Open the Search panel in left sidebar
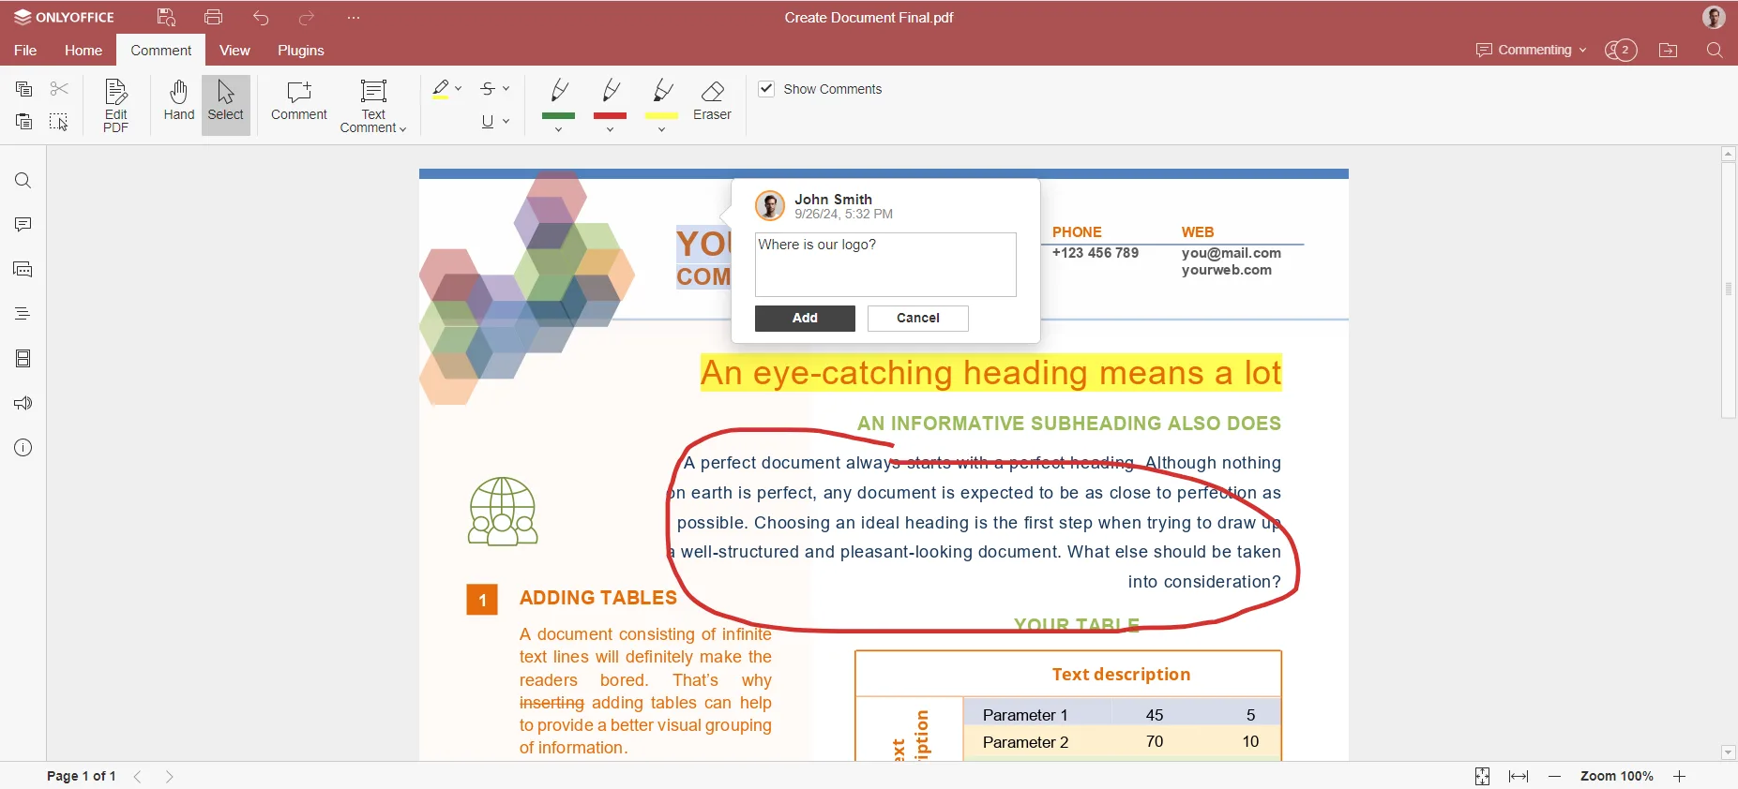This screenshot has width=1738, height=789. [23, 181]
